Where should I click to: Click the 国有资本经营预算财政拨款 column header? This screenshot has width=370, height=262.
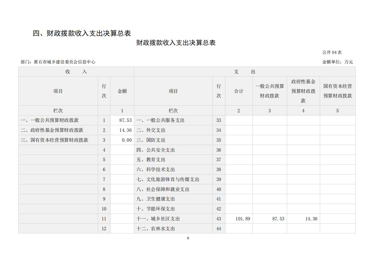click(337, 91)
